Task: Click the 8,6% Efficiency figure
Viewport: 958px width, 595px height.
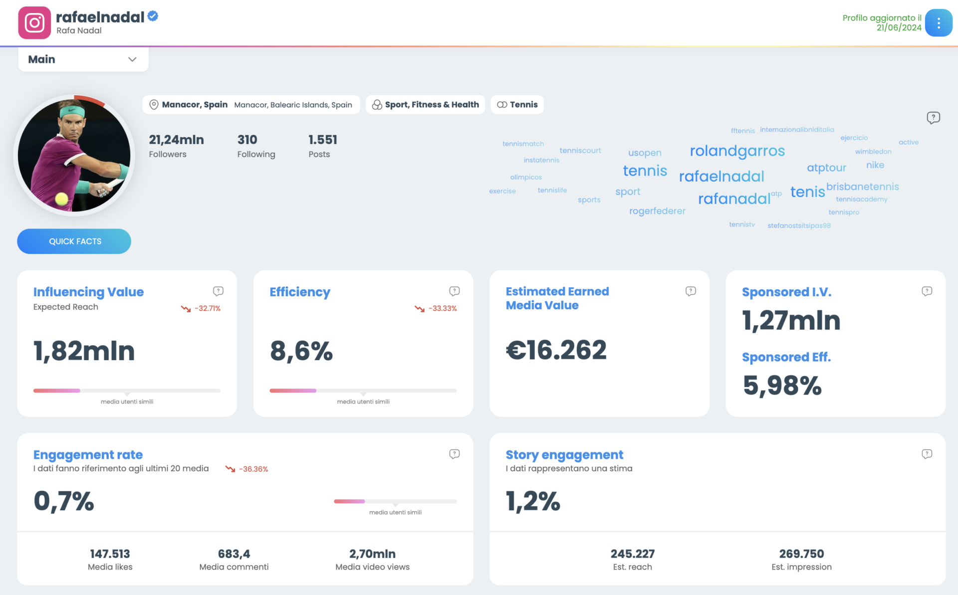Action: tap(301, 351)
